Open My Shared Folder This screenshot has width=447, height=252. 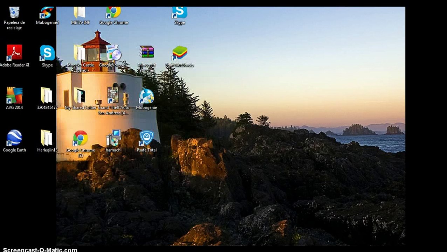pyautogui.click(x=80, y=95)
